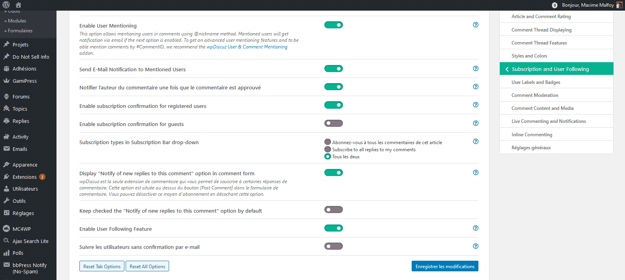Image resolution: width=625 pixels, height=280 pixels.
Task: Follow wpDiscuz User & Comment Mentioning link
Action: click(247, 47)
